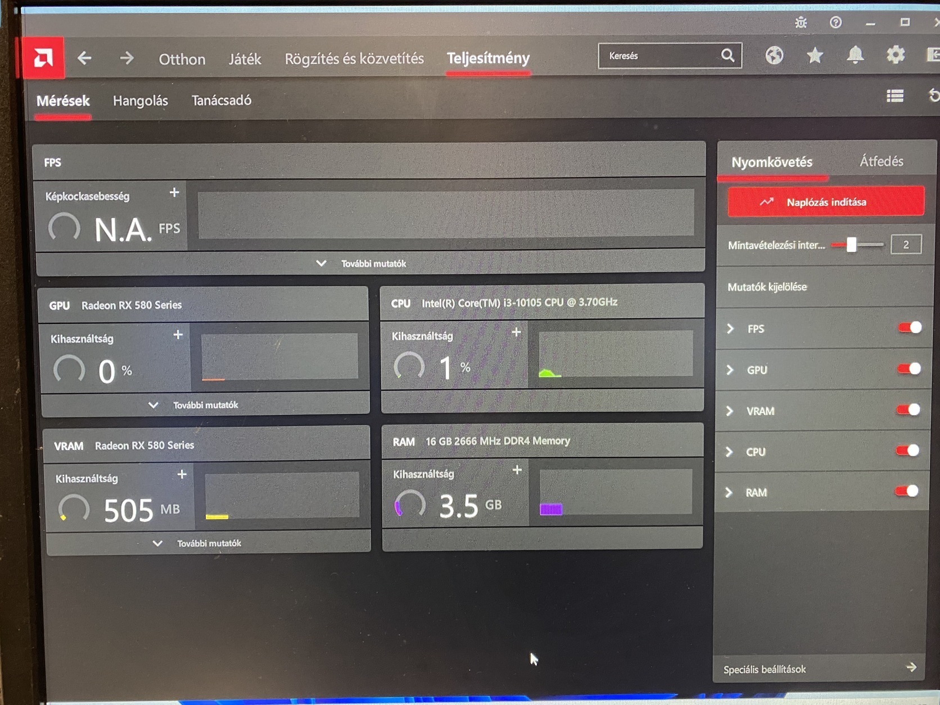The height and width of the screenshot is (705, 940).
Task: Click the reset arrow icon at top right
Action: [x=934, y=95]
